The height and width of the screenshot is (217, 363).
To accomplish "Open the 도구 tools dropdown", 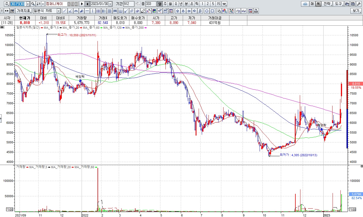I will click(338, 4).
